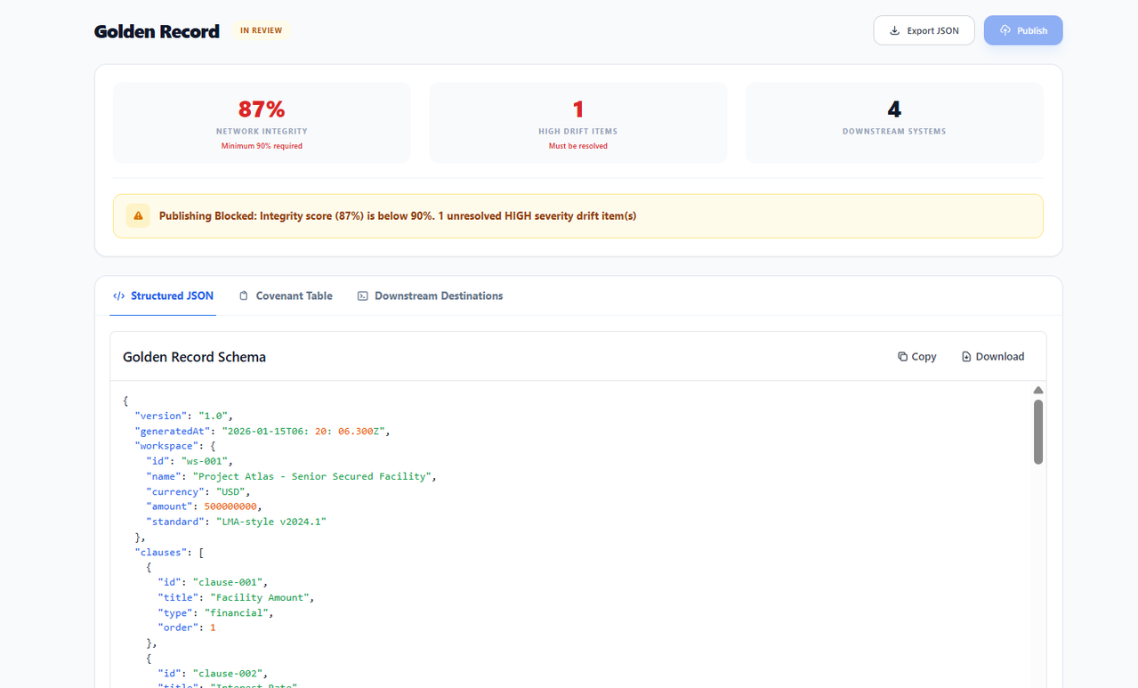The image size is (1138, 688).
Task: Click the 87% network integrity value
Action: click(262, 109)
